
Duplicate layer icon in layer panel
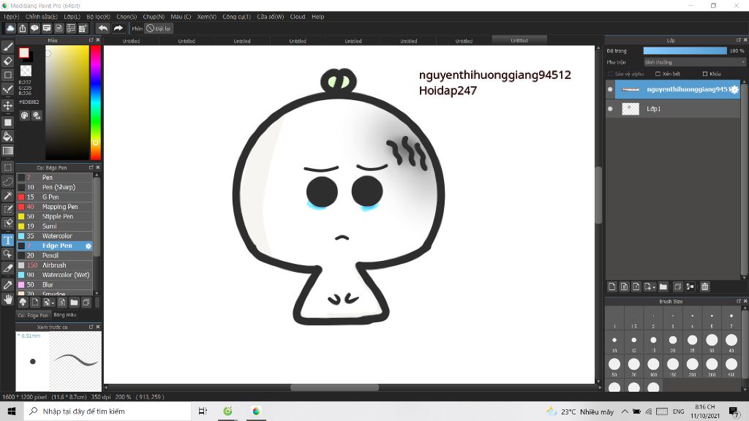677,287
